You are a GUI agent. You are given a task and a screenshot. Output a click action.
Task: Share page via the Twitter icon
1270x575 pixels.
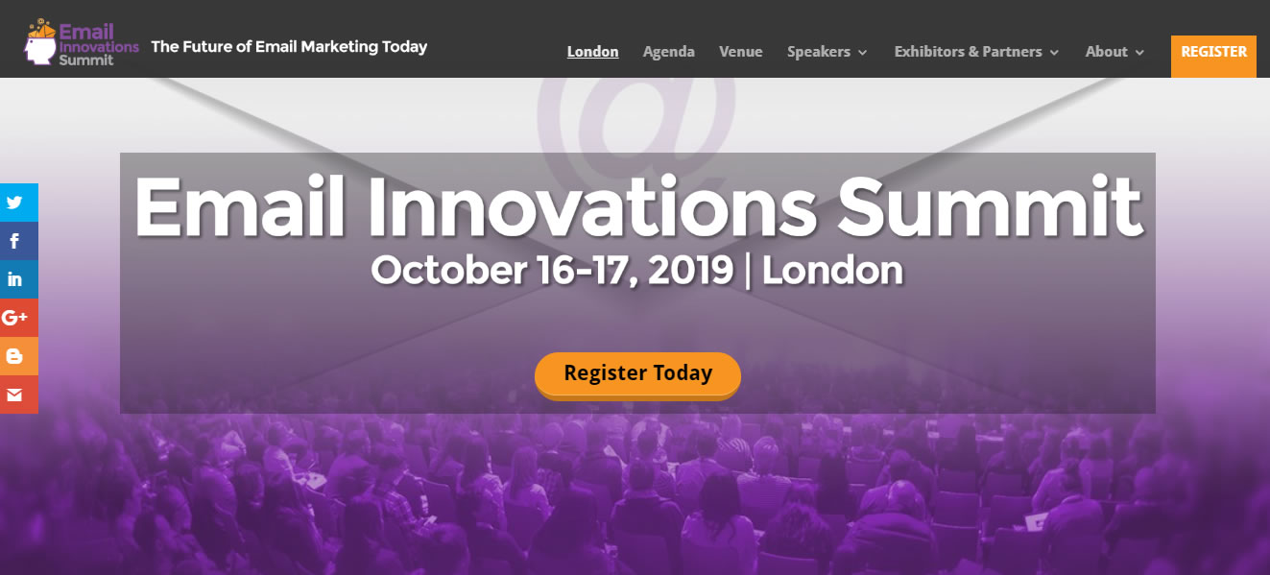(x=18, y=203)
